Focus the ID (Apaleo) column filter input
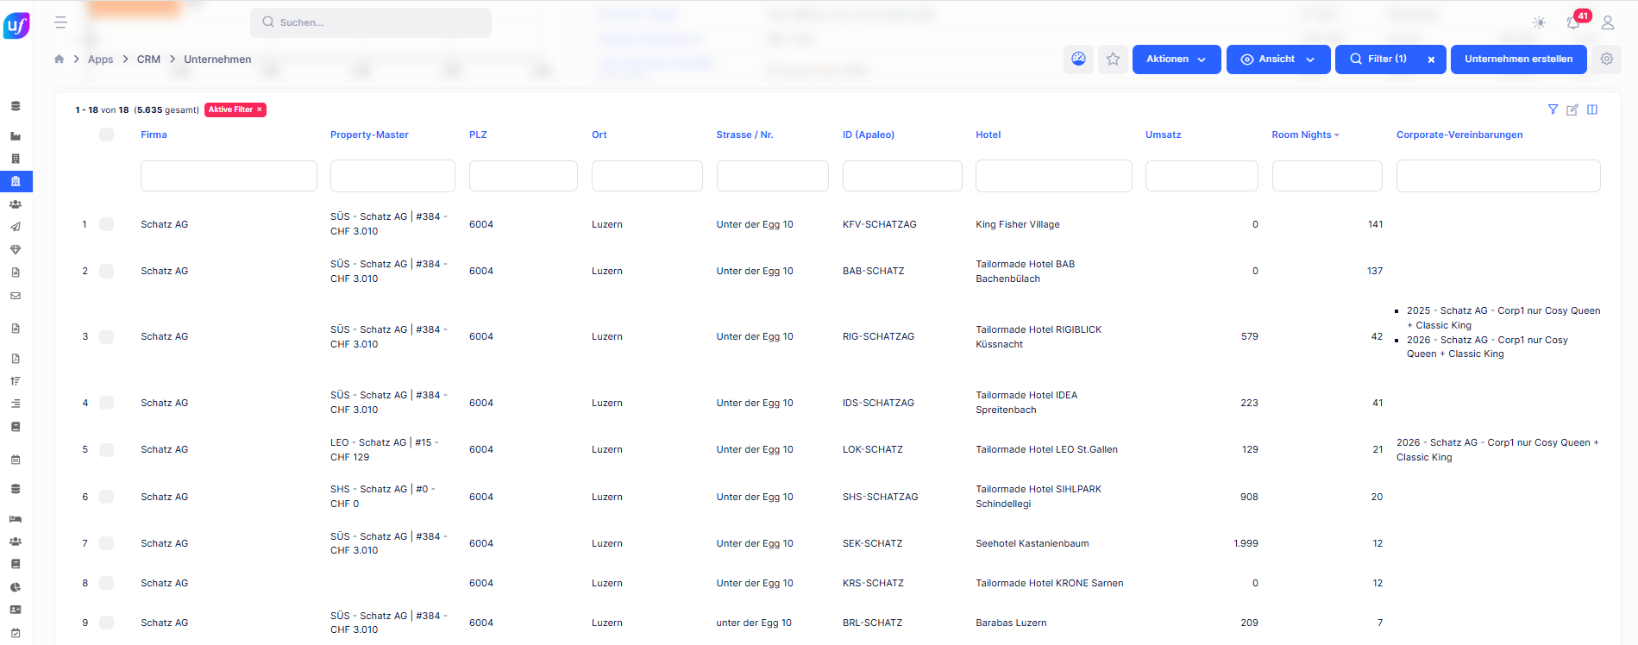Viewport: 1638px width, 645px height. [x=902, y=176]
